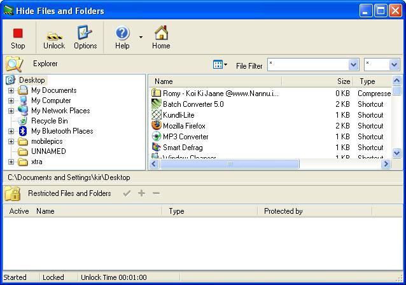The image size is (406, 285).
Task: Click the red Stop toolbar button
Action: point(18,38)
